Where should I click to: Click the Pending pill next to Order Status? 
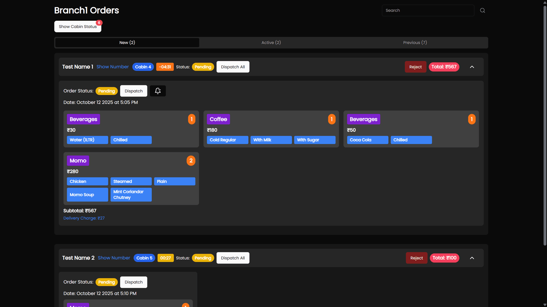106,91
